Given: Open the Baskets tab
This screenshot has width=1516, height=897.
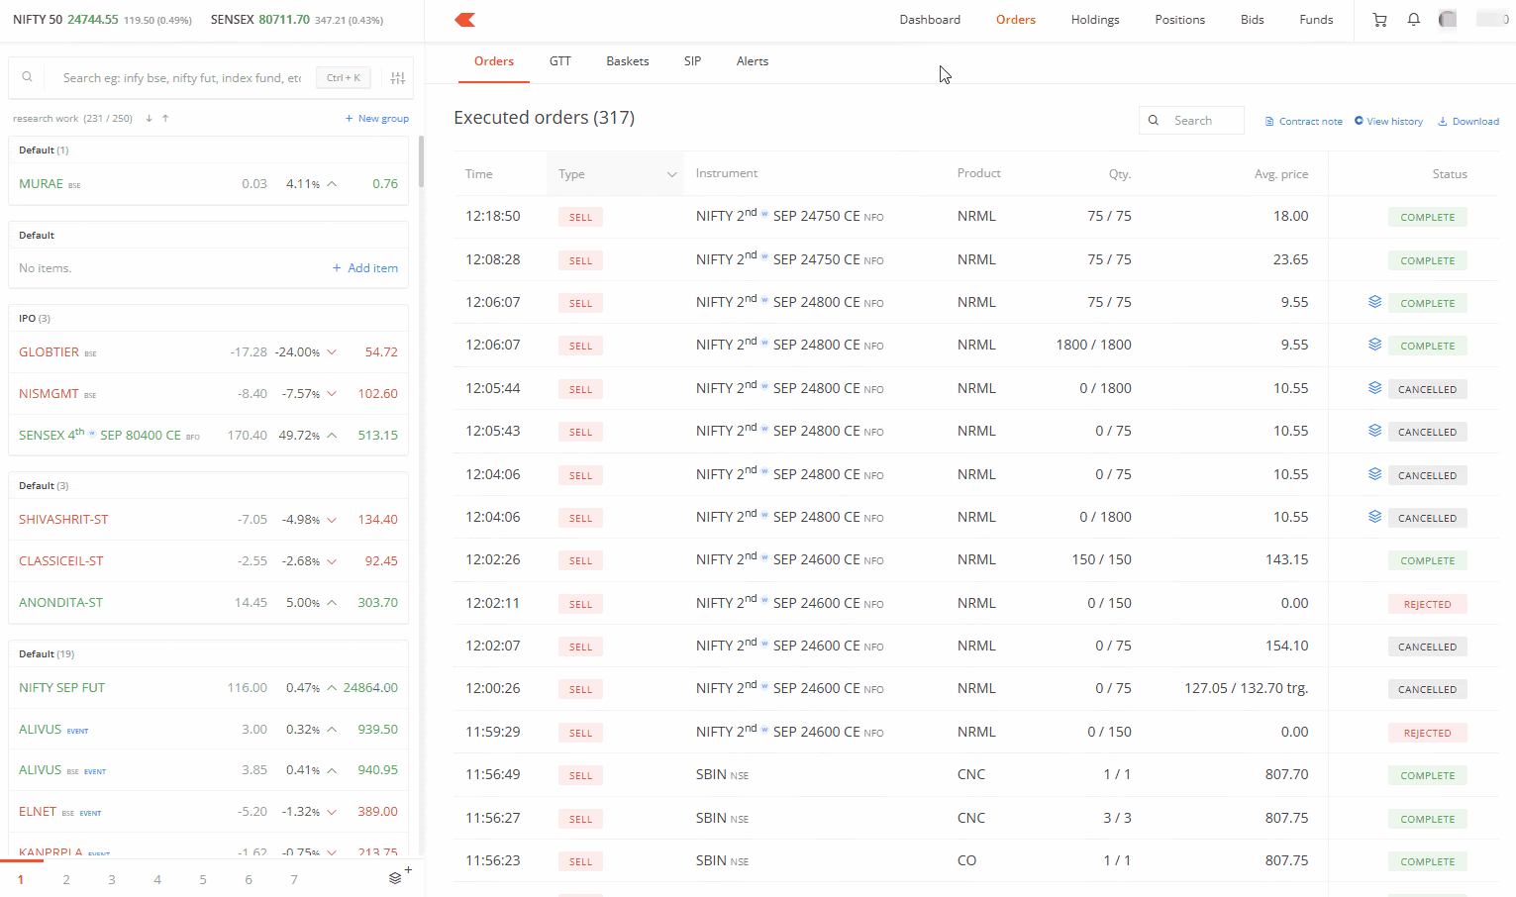Looking at the screenshot, I should coord(628,61).
